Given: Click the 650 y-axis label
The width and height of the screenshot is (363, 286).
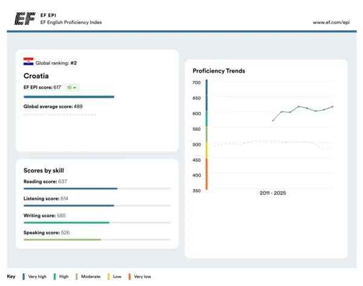Looking at the screenshot, I should click(197, 98).
